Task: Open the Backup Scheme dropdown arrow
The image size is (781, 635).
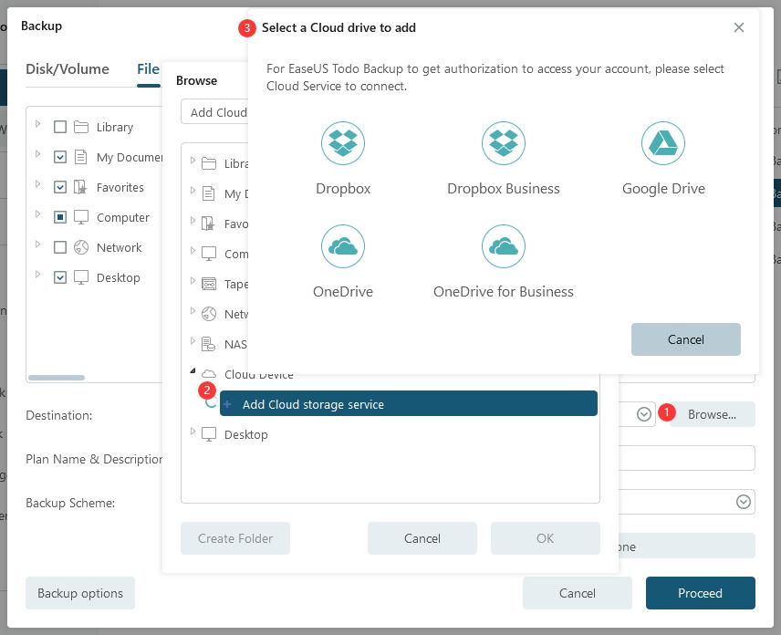Action: point(743,502)
